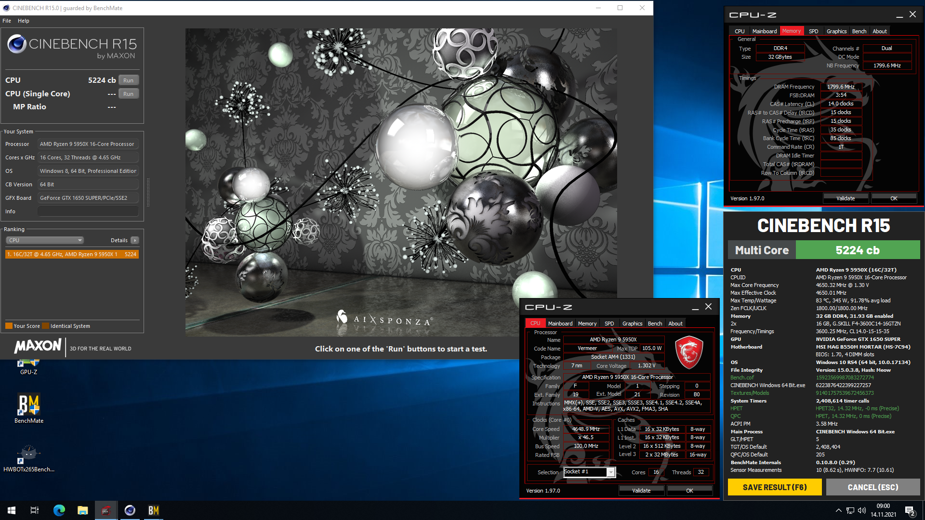Click the Cinebench R15 logo icon
925x520 pixels.
pyautogui.click(x=17, y=44)
